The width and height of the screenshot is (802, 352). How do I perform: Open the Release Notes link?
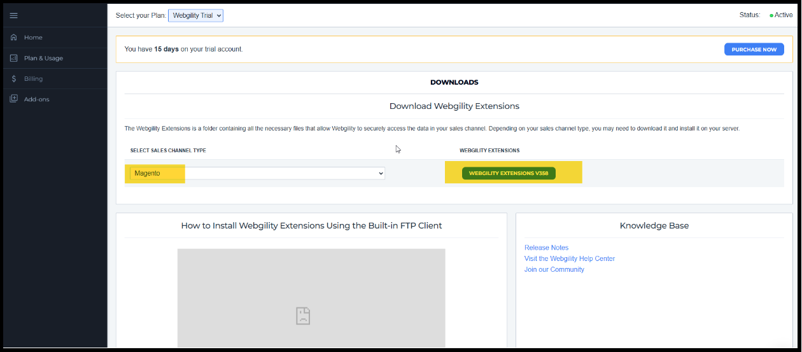[x=546, y=248]
